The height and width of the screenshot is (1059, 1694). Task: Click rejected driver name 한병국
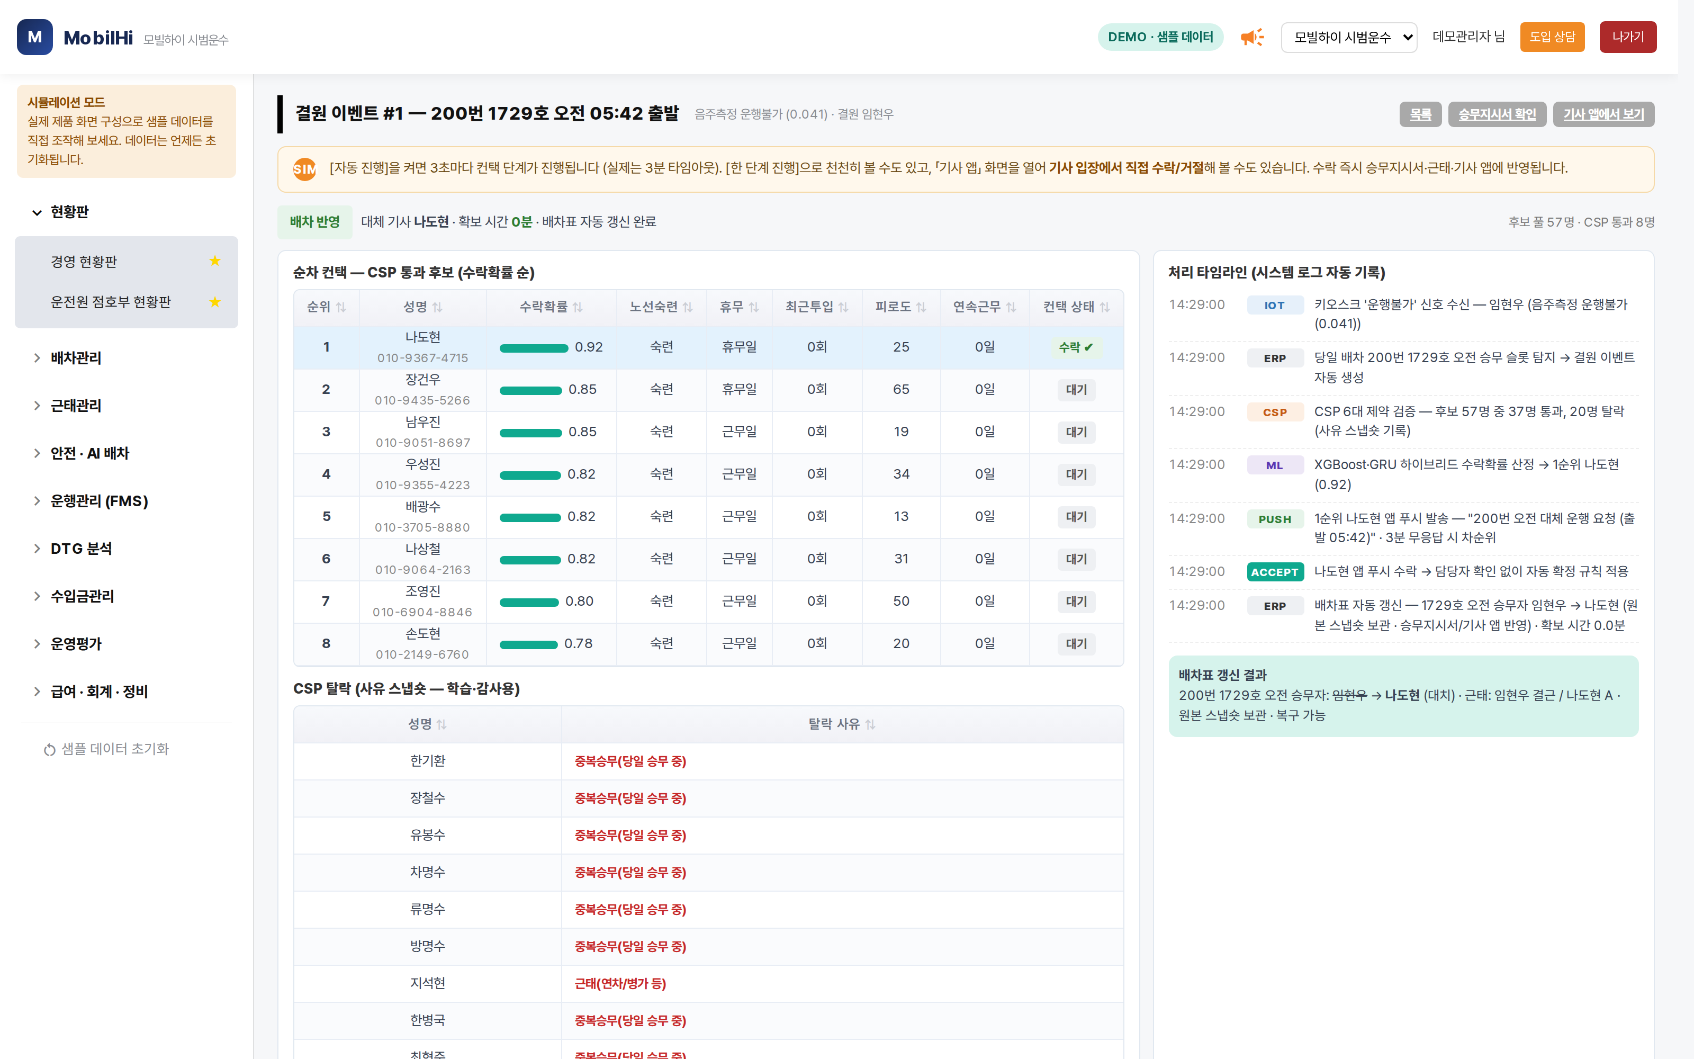428,1020
